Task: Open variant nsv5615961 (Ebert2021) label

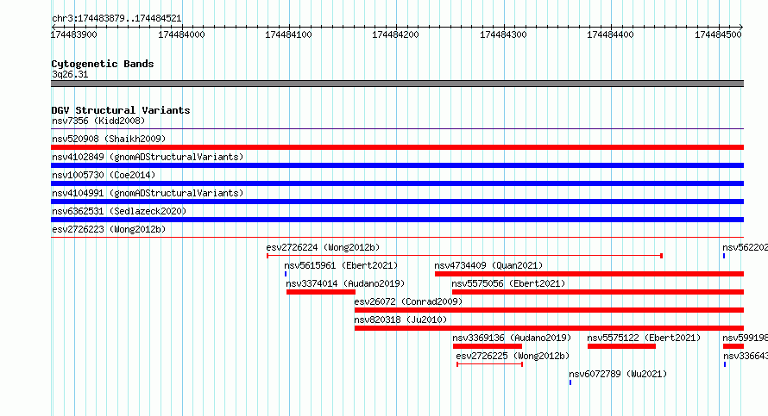Action: pos(341,265)
